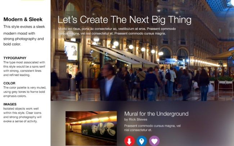Click the COLOR section heading
This screenshot has height=146, width=234.
click(9, 83)
